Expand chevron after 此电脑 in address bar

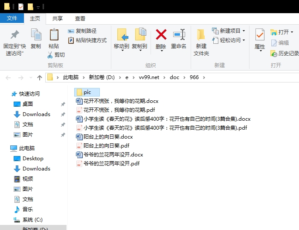pos(84,77)
